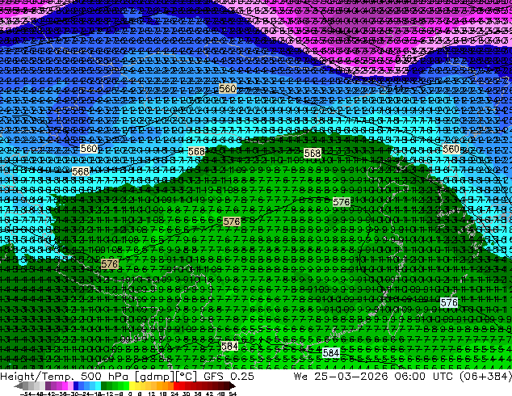Click the light-blue 584 contour label
Image resolution: width=512 pixels, height=396 pixels.
coord(331,352)
